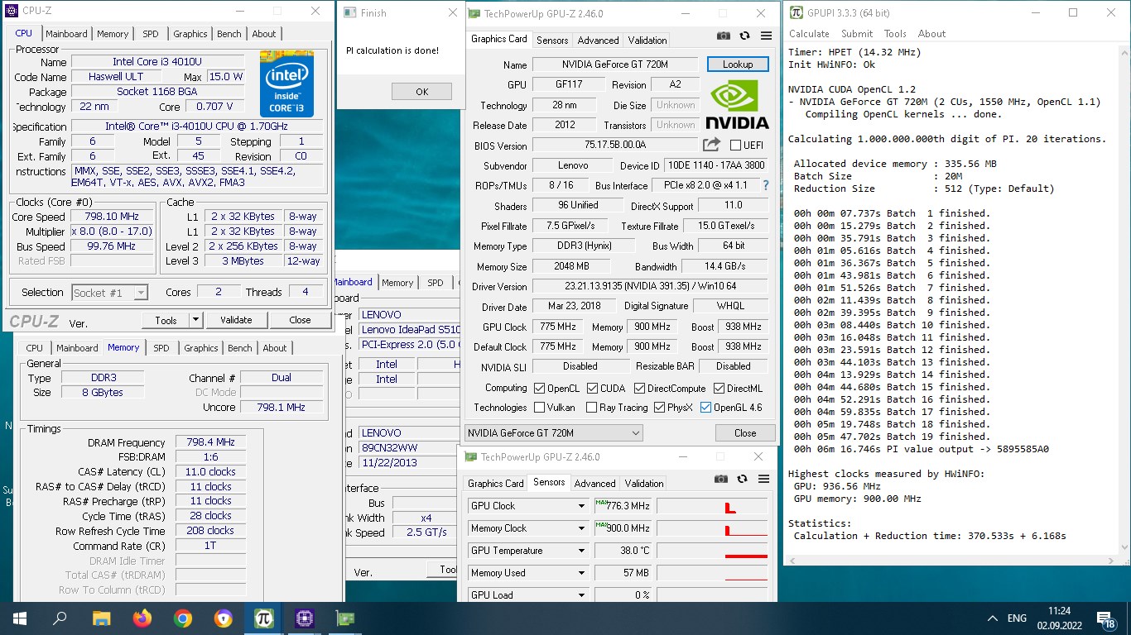
Task: Open Tools menu in GPUPI
Action: point(895,34)
